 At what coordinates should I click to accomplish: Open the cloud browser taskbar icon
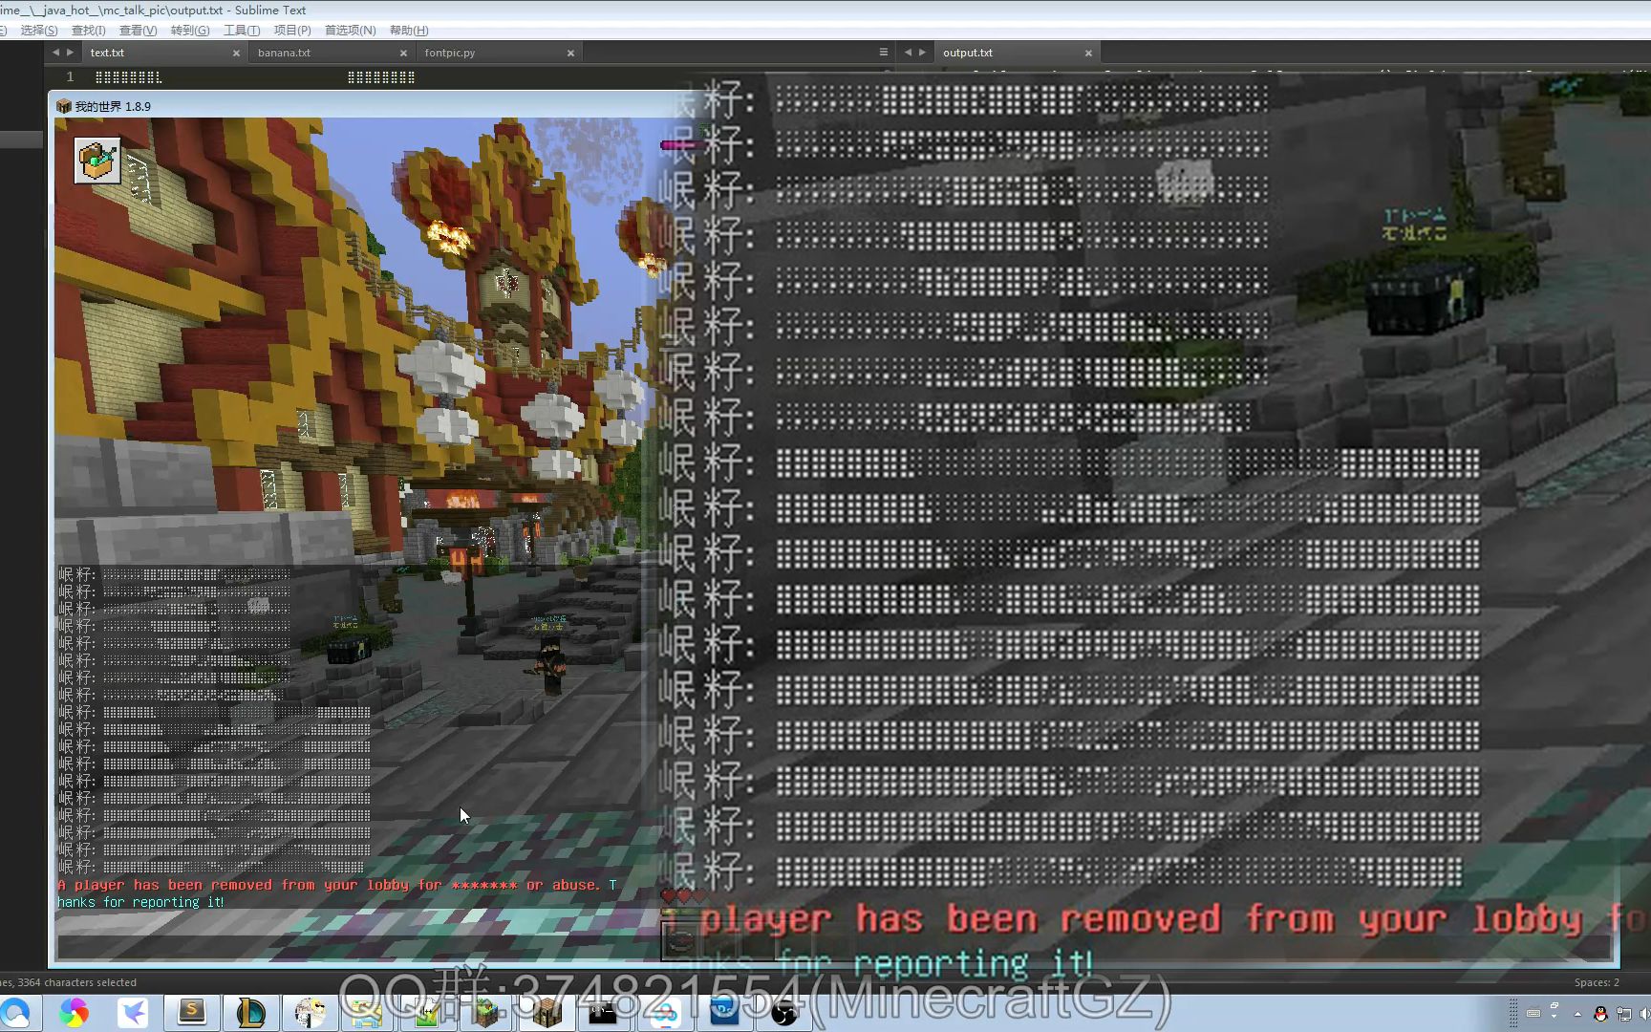[x=15, y=1013]
